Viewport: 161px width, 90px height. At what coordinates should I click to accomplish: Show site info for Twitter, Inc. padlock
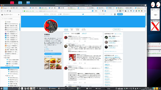pos(24,11)
